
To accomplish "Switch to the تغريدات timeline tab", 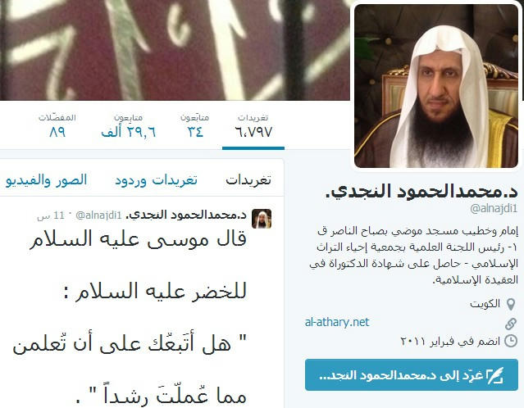I will click(248, 180).
